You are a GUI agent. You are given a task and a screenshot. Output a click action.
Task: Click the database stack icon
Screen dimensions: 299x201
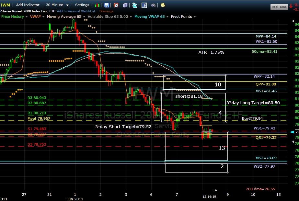[125, 5]
